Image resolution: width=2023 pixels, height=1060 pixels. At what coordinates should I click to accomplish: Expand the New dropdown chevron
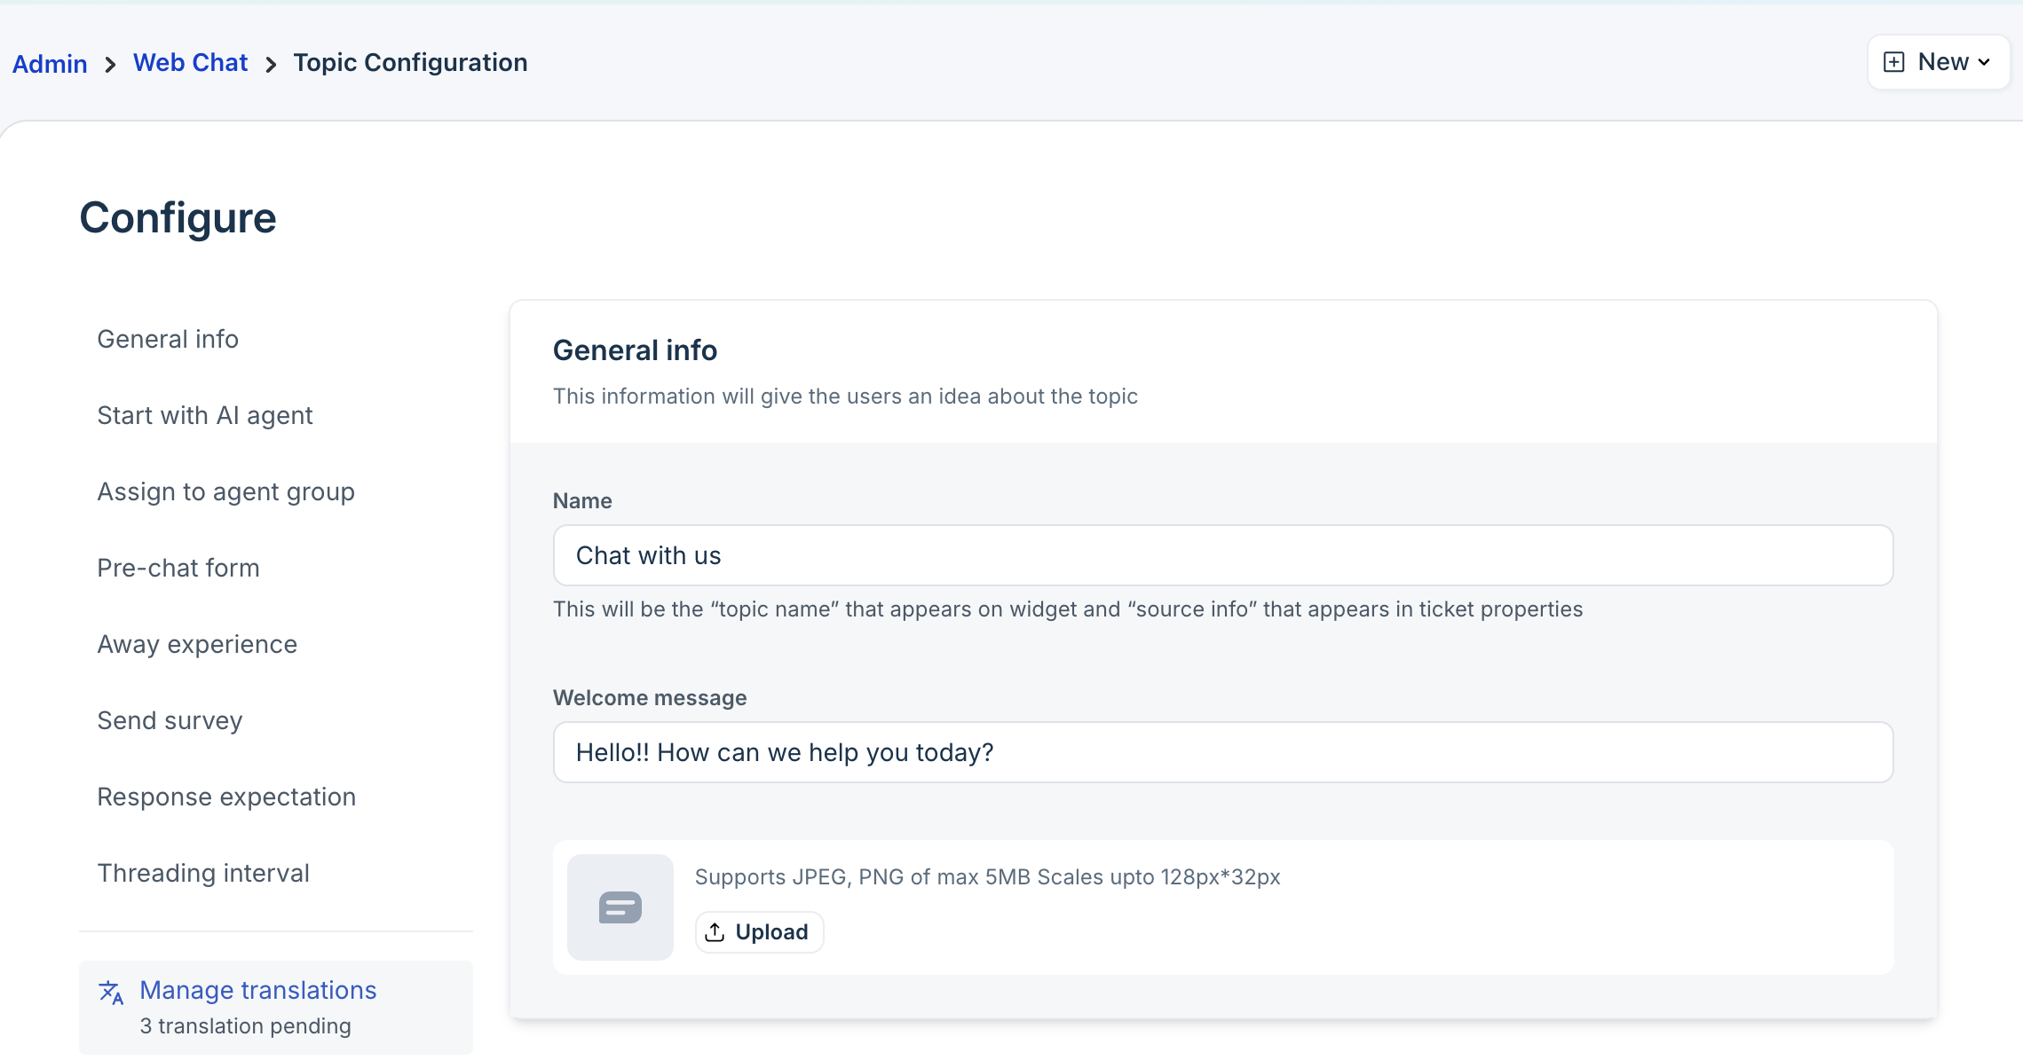click(1984, 62)
